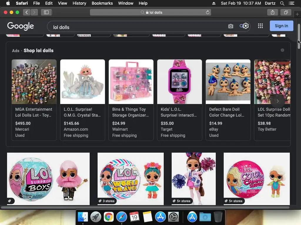301x225 pixels.
Task: Open the Mercari doll lot image
Action: (x=34, y=82)
